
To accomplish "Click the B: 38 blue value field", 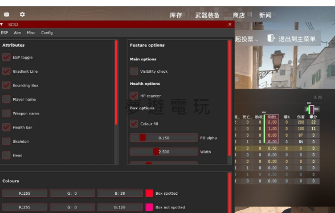I will click(x=120, y=193).
